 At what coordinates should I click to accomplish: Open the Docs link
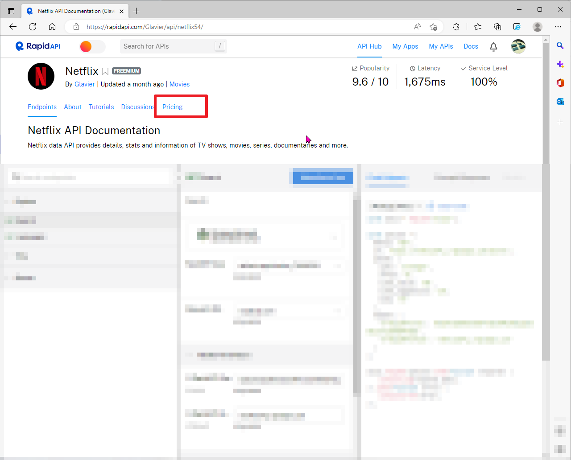pyautogui.click(x=471, y=46)
